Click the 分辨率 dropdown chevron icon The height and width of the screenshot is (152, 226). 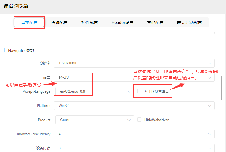point(210,63)
